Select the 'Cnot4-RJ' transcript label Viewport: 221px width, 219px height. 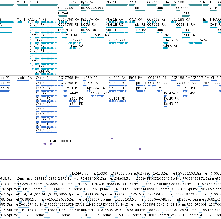(x=39, y=66)
